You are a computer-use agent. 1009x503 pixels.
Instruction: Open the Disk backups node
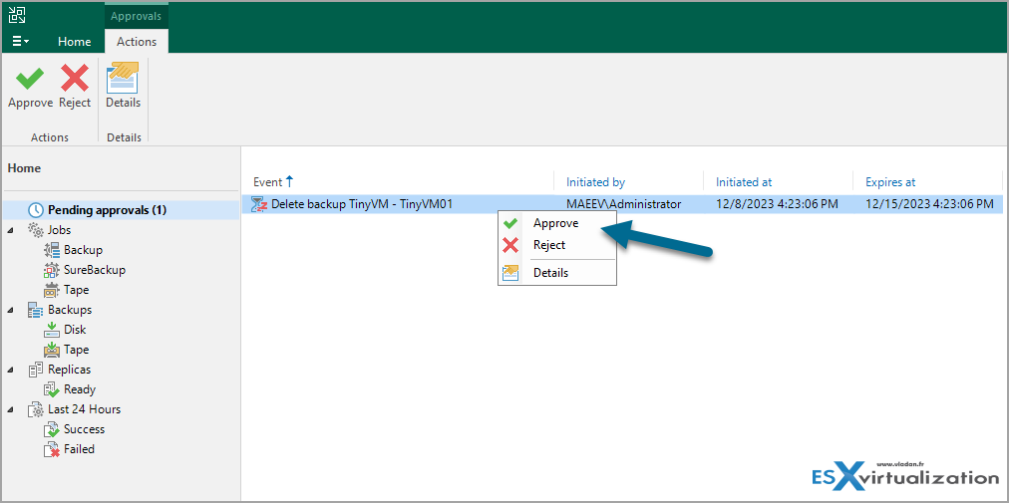coord(76,330)
